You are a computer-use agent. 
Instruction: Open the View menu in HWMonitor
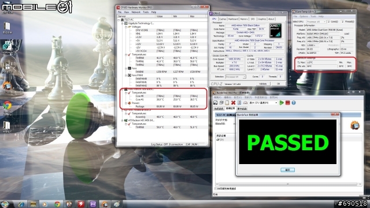pos(127,12)
